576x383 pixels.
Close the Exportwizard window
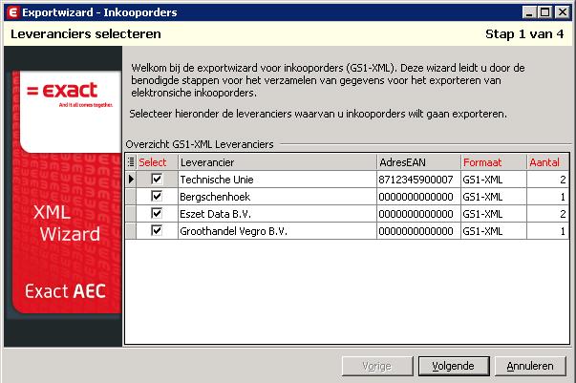(x=563, y=12)
